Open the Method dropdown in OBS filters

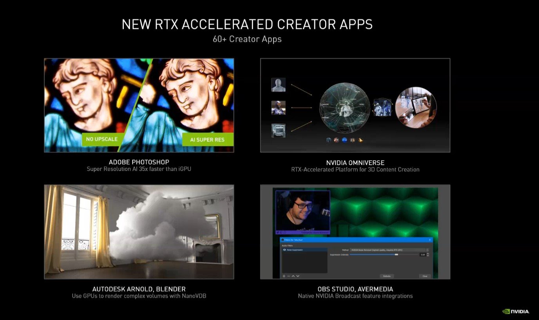point(389,250)
